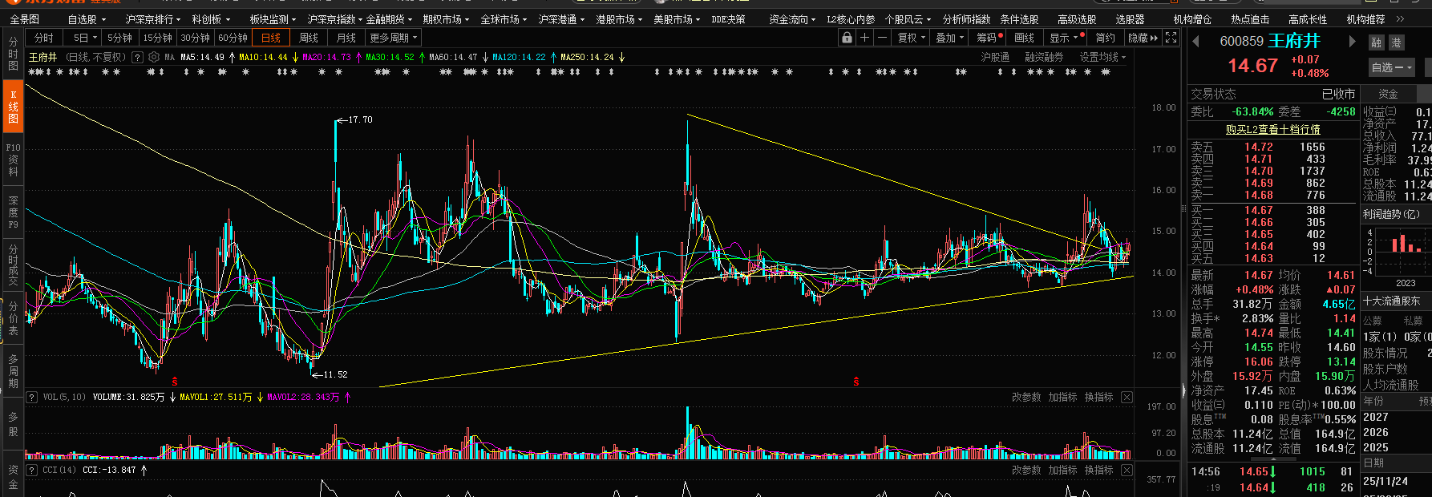This screenshot has height=497, width=1432.
Task: Click 条件选股 in top menu
Action: [x=1019, y=18]
